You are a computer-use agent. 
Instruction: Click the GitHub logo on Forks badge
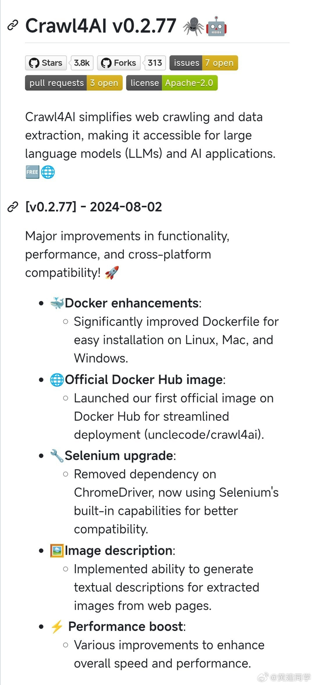[x=106, y=63]
